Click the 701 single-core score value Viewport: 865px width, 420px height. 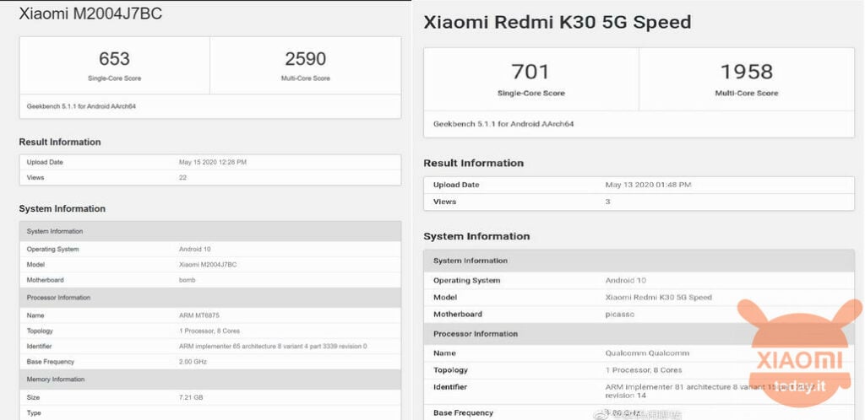(530, 72)
